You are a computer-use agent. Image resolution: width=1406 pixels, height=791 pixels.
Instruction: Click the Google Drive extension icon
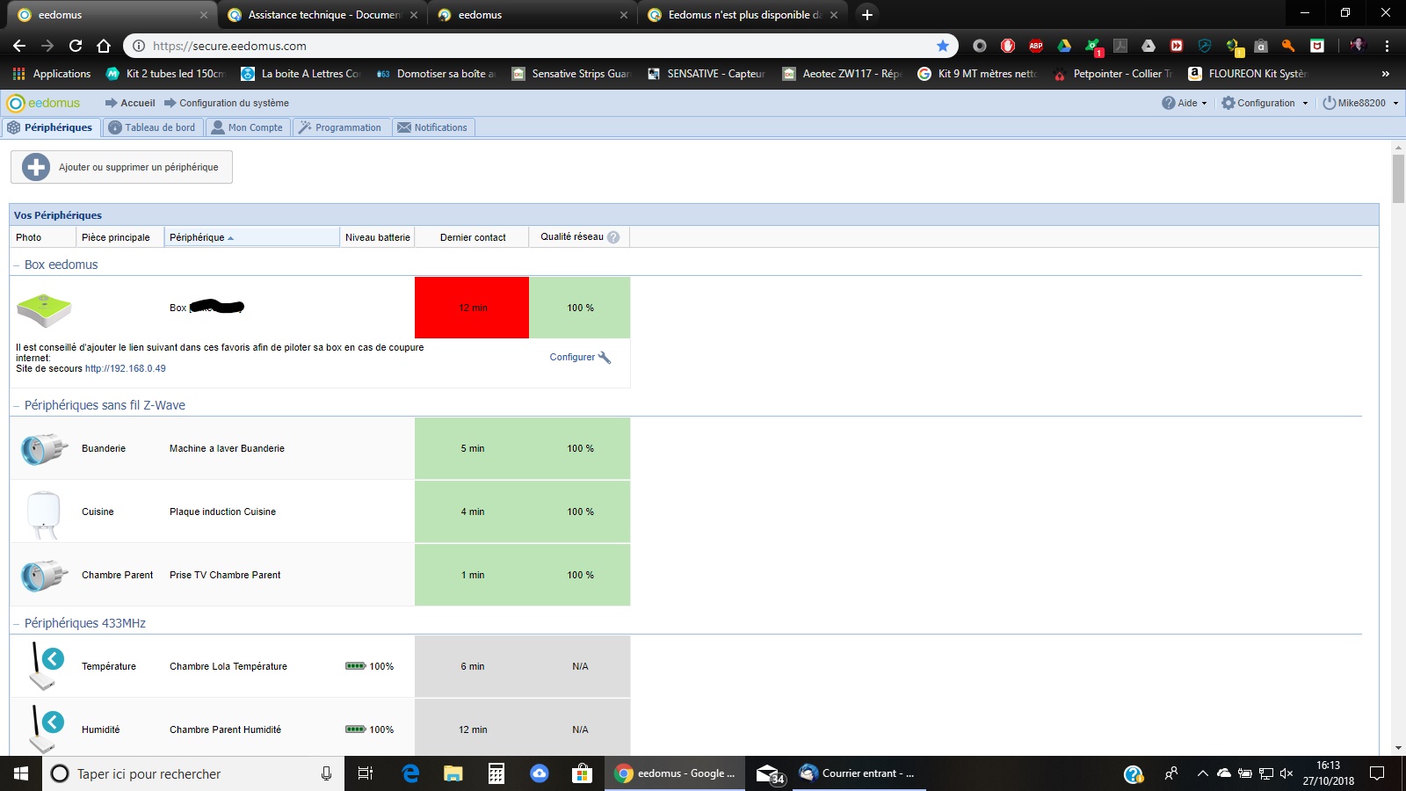[1064, 46]
